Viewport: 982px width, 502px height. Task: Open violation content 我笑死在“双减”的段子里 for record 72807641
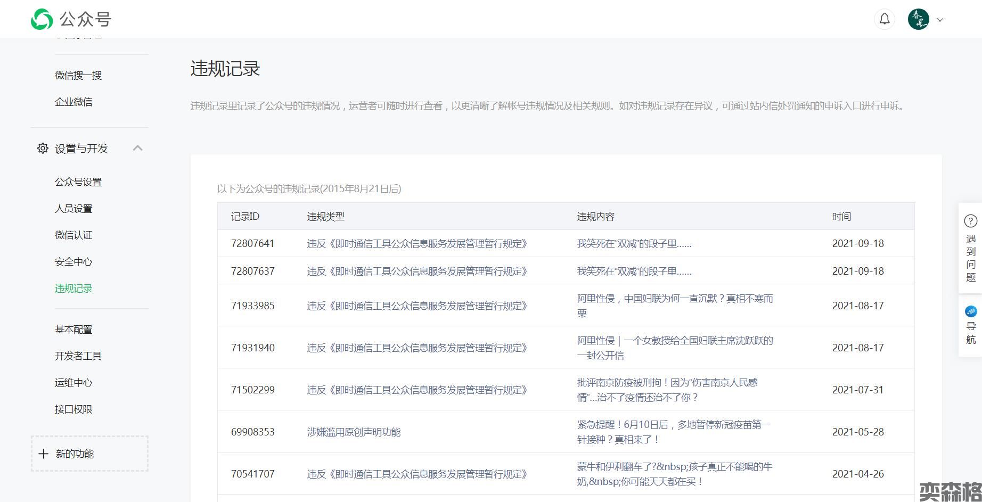pyautogui.click(x=634, y=244)
